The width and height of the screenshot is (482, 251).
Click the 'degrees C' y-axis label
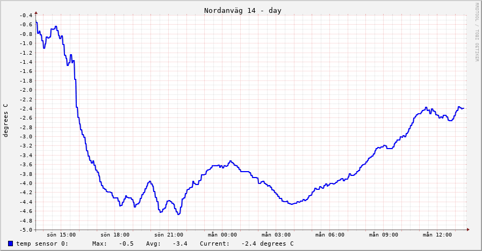(x=6, y=121)
